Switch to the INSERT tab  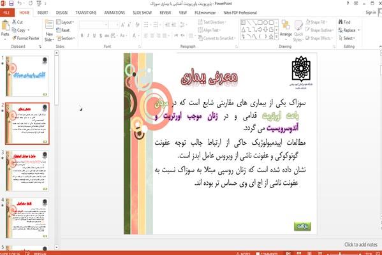(43, 13)
